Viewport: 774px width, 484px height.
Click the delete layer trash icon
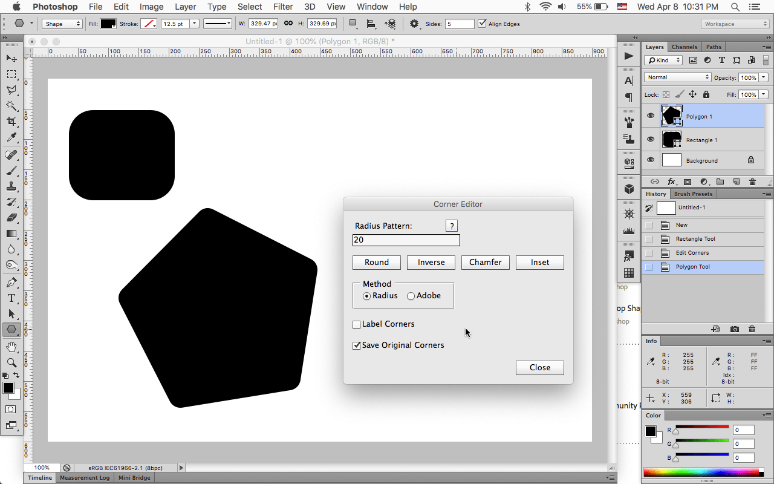[x=752, y=181]
